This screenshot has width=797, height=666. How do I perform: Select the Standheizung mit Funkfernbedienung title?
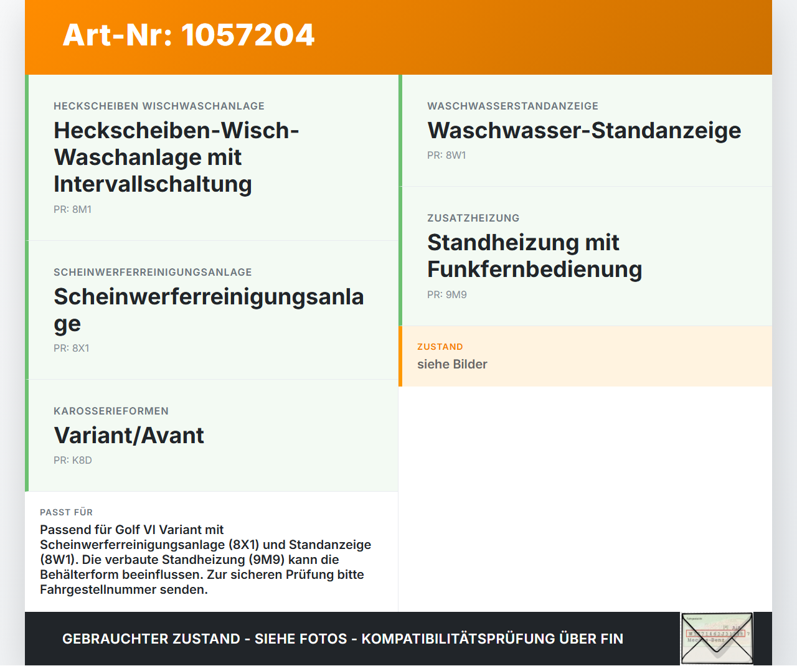(534, 256)
